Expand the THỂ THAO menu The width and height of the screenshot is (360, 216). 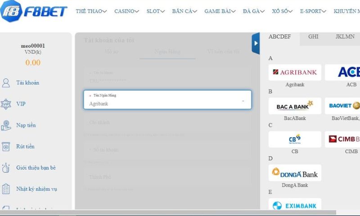(91, 11)
